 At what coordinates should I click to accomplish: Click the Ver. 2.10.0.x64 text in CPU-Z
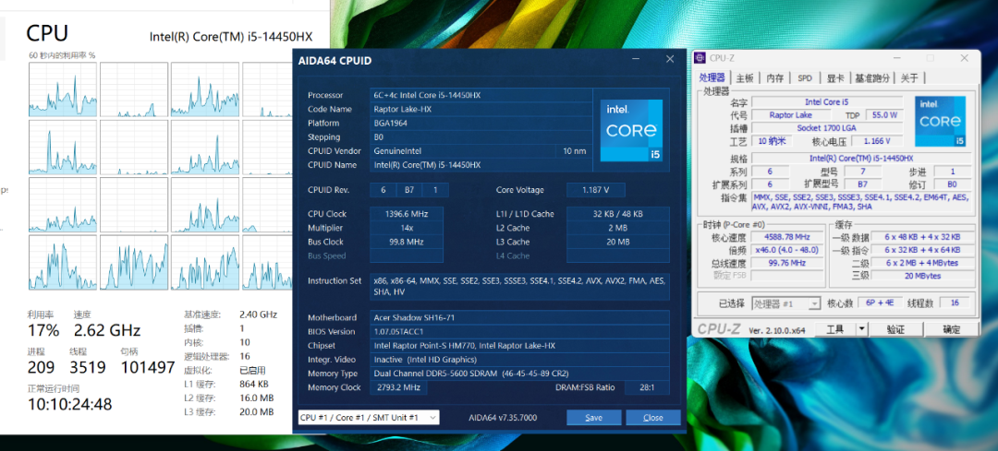point(777,329)
